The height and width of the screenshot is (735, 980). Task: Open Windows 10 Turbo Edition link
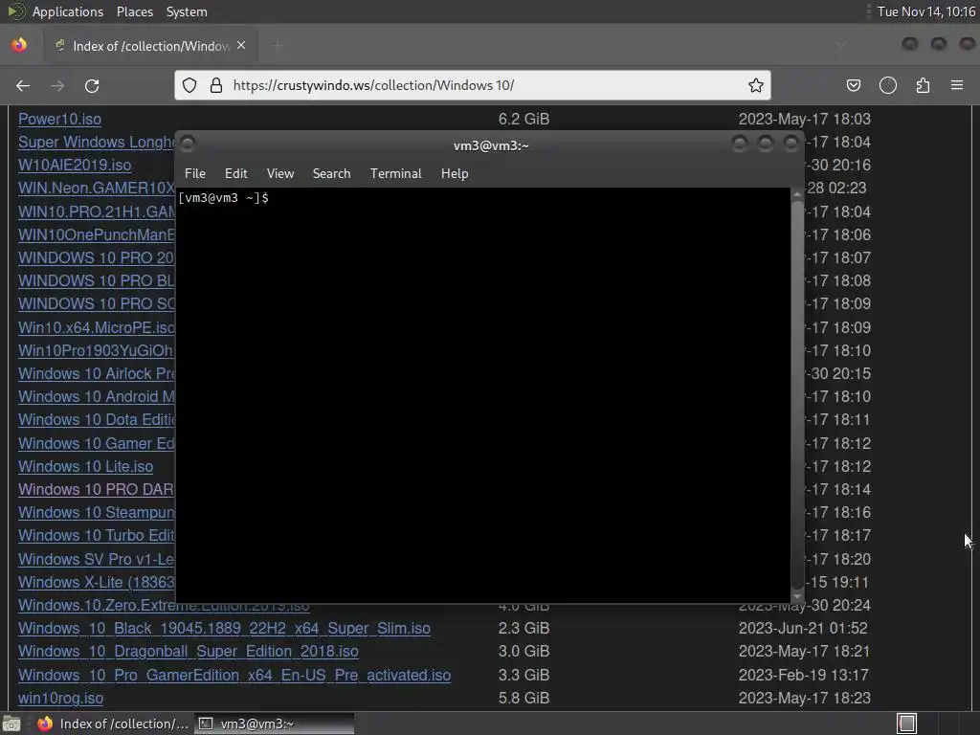(97, 536)
